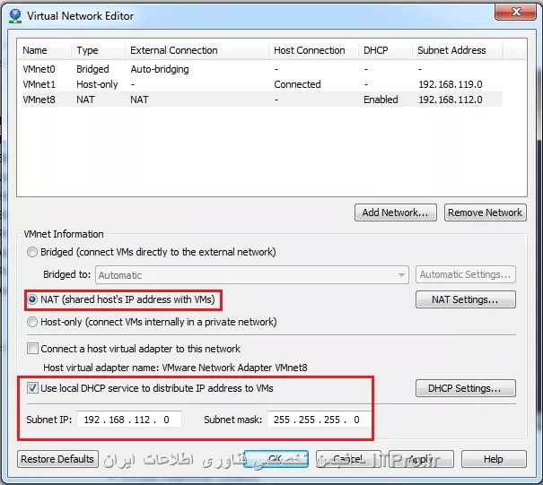Image resolution: width=543 pixels, height=485 pixels.
Task: Click the Auto-bridging cell of VMnet0
Action: click(x=160, y=69)
